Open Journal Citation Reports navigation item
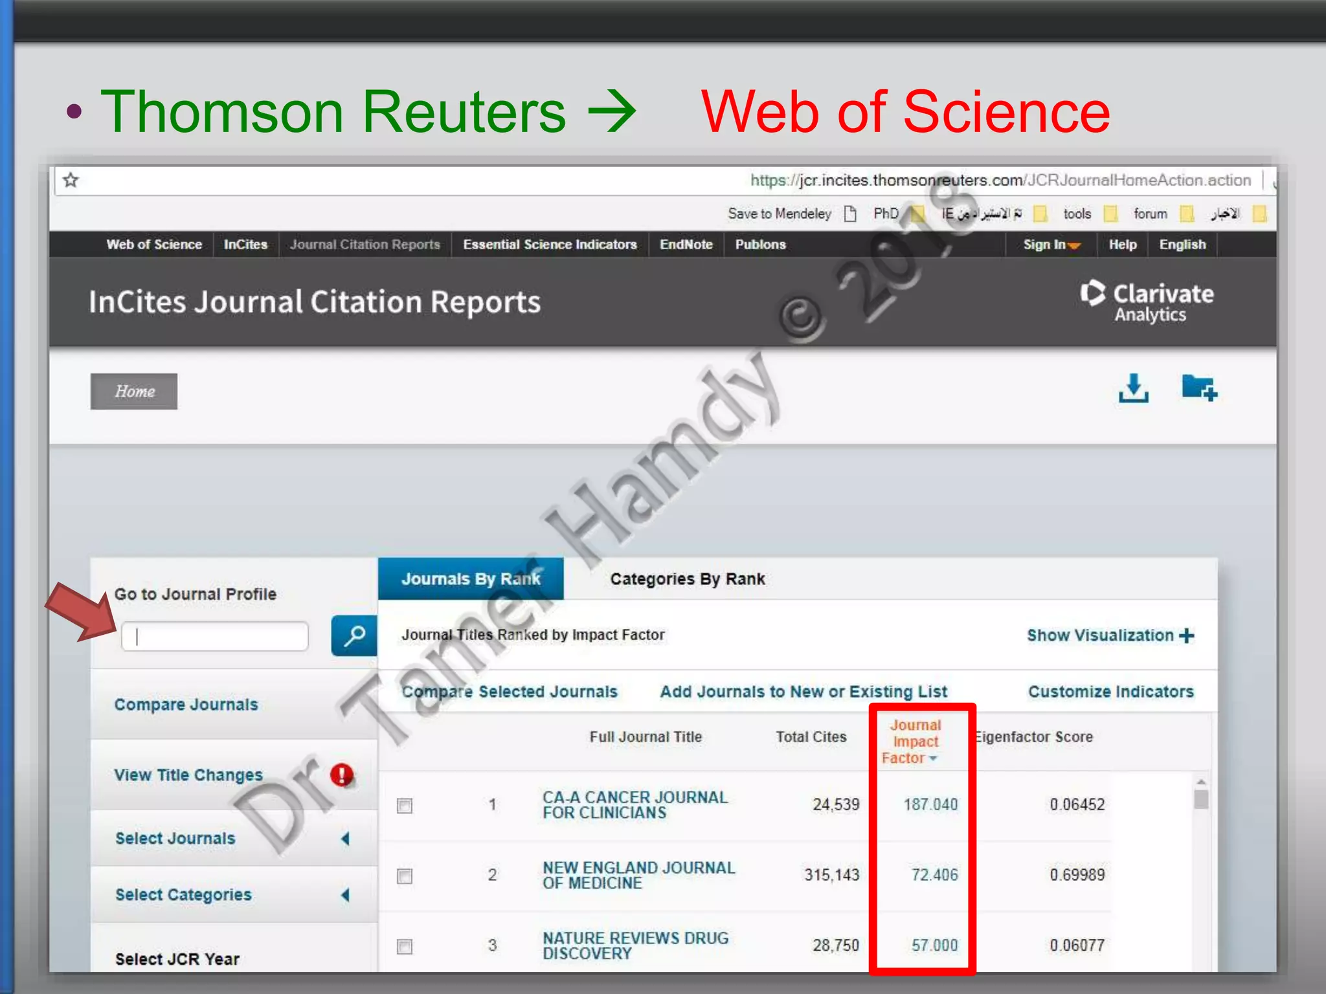This screenshot has height=994, width=1326. pos(365,245)
